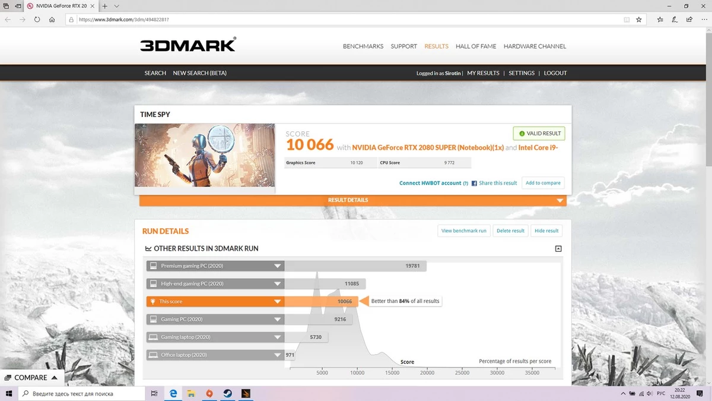Viewport: 712px width, 401px height.
Task: Open the Windows notification center icon
Action: [701, 393]
